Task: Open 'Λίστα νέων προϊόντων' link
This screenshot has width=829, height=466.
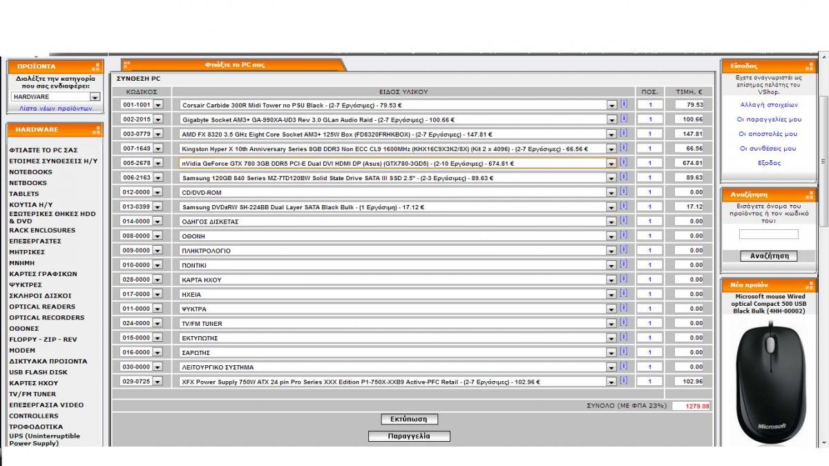Action: pos(55,108)
